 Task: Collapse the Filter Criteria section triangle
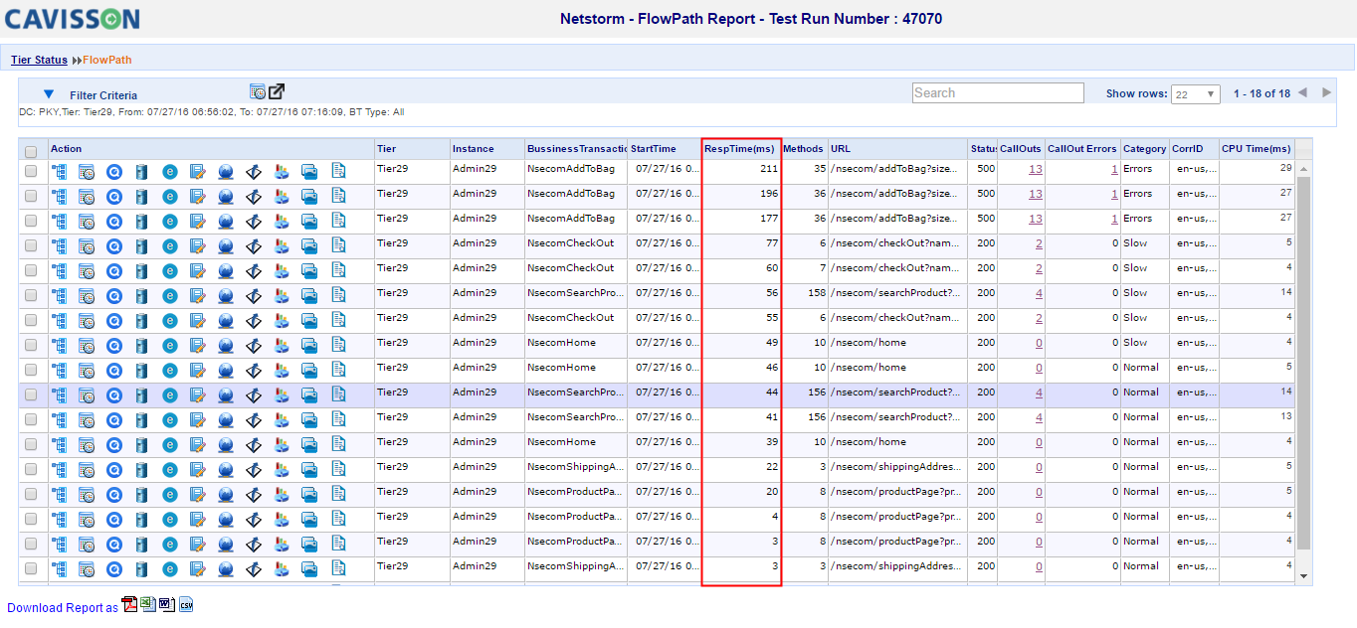[x=49, y=93]
